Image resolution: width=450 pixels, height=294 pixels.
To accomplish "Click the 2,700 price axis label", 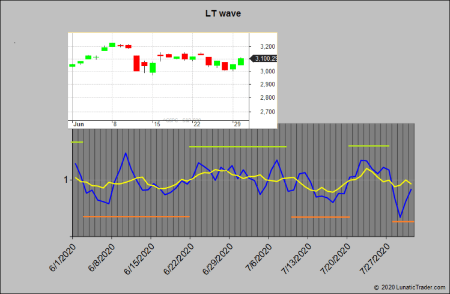I will click(x=266, y=112).
